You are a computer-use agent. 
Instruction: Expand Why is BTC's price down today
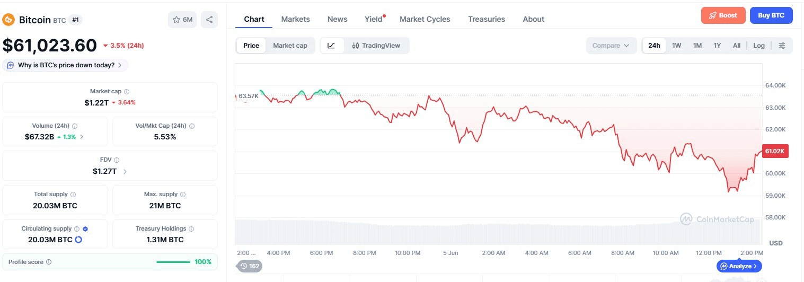tap(65, 65)
